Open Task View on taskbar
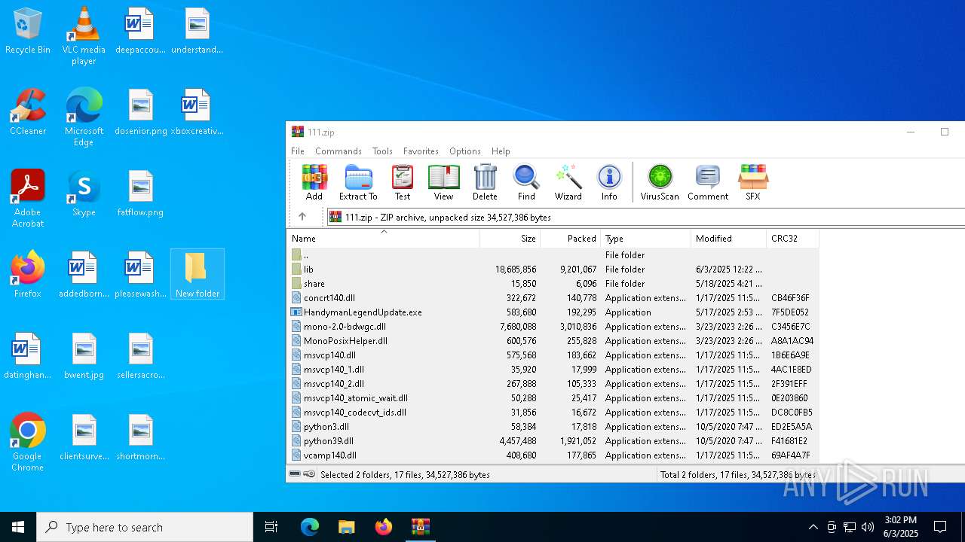 [x=271, y=527]
